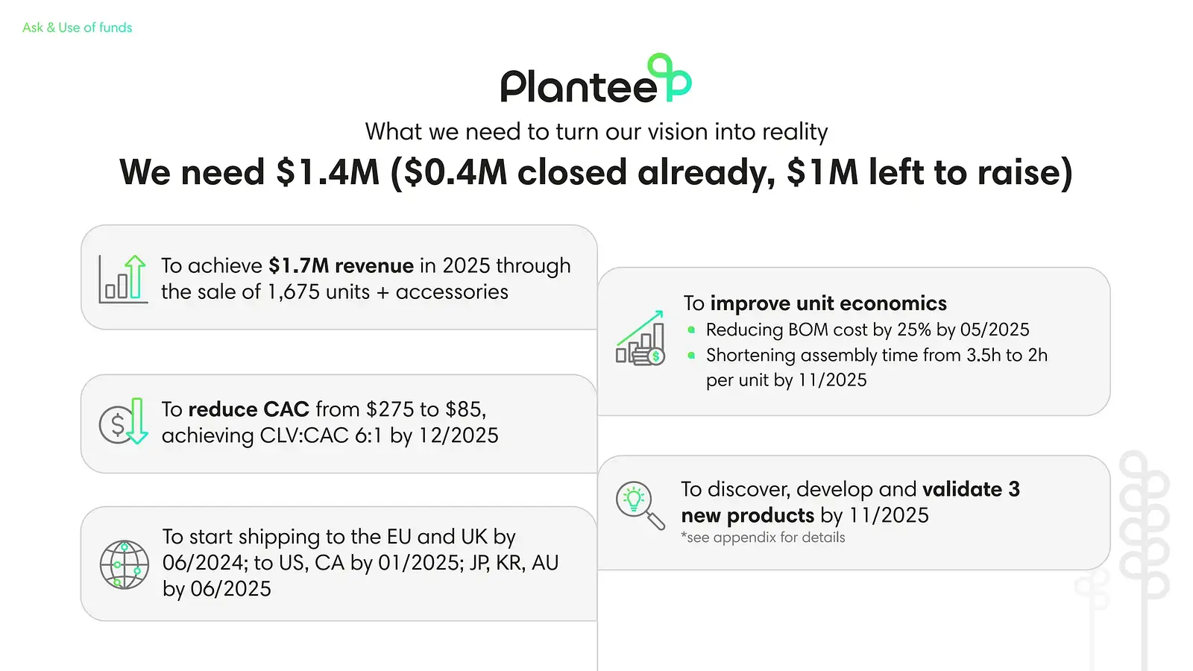
Task: Click the bar chart with up arrow icon
Action: [123, 279]
